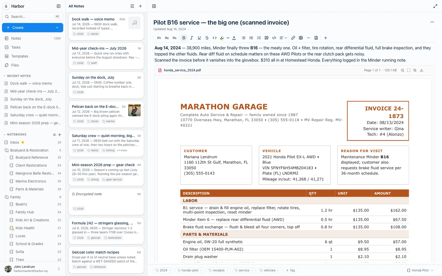Open the service tag dropdown

click(244, 270)
